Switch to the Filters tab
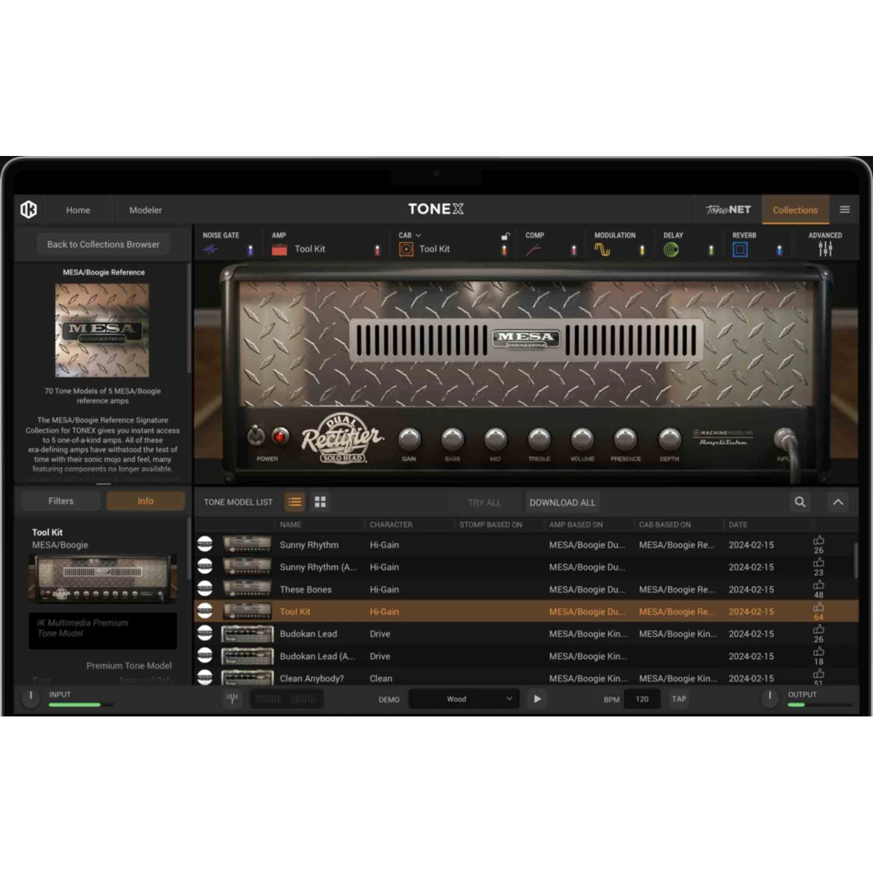This screenshot has height=873, width=873. coord(61,501)
